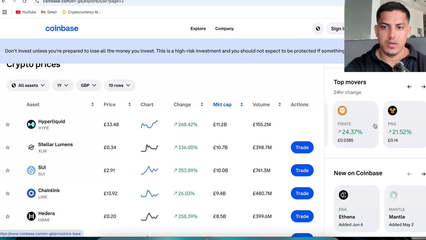Click the SUI droplet icon
426x240 pixels.
point(31,171)
